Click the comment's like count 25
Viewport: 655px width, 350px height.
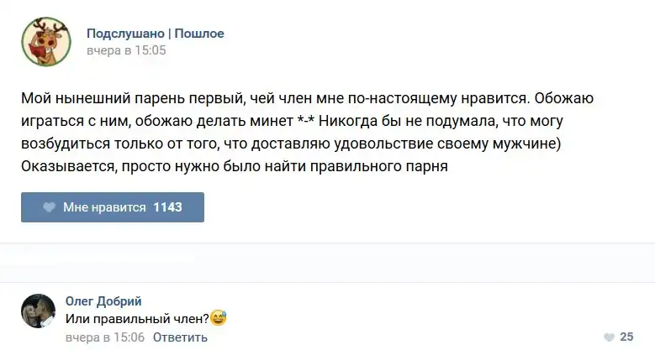tap(626, 337)
